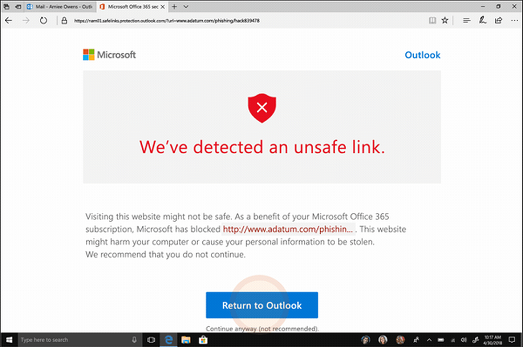Open Edge Settings and more menu

click(514, 20)
